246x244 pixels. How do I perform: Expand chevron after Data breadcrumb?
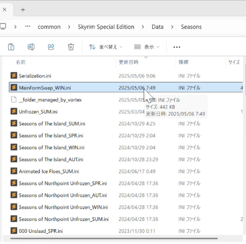172,27
